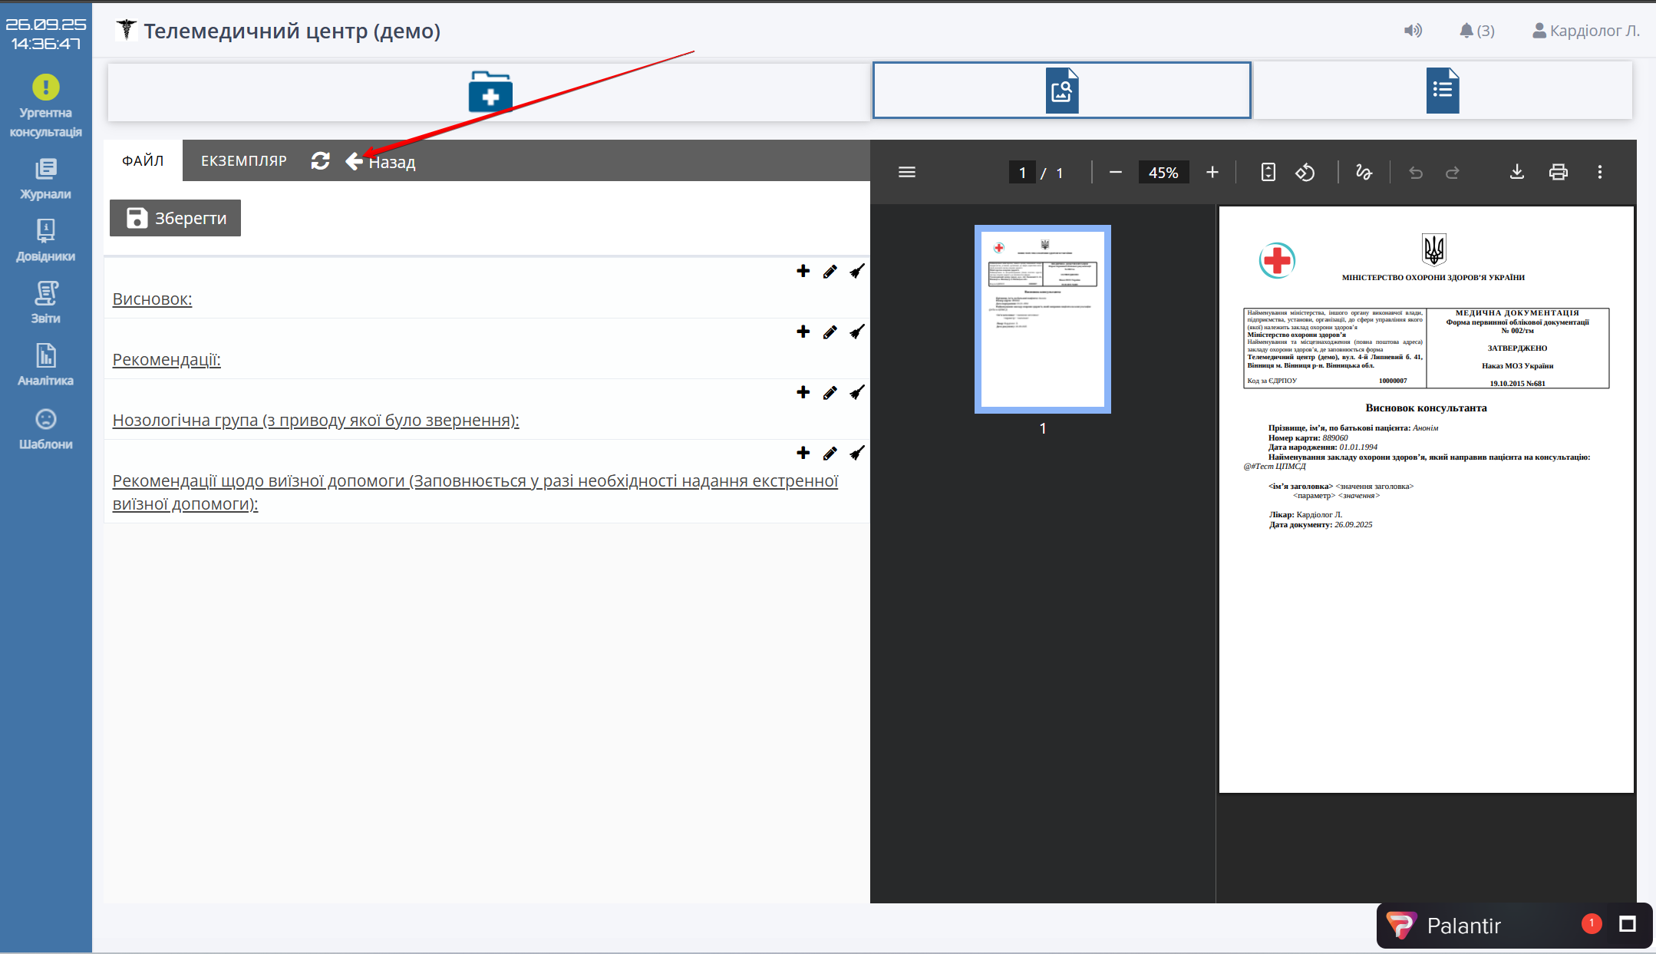Open PDF more actions menu
The height and width of the screenshot is (954, 1656).
pyautogui.click(x=1599, y=172)
